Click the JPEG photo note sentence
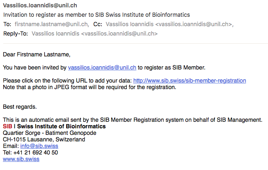Image resolution: width=268 pixels, height=170 pixels. click(x=89, y=87)
